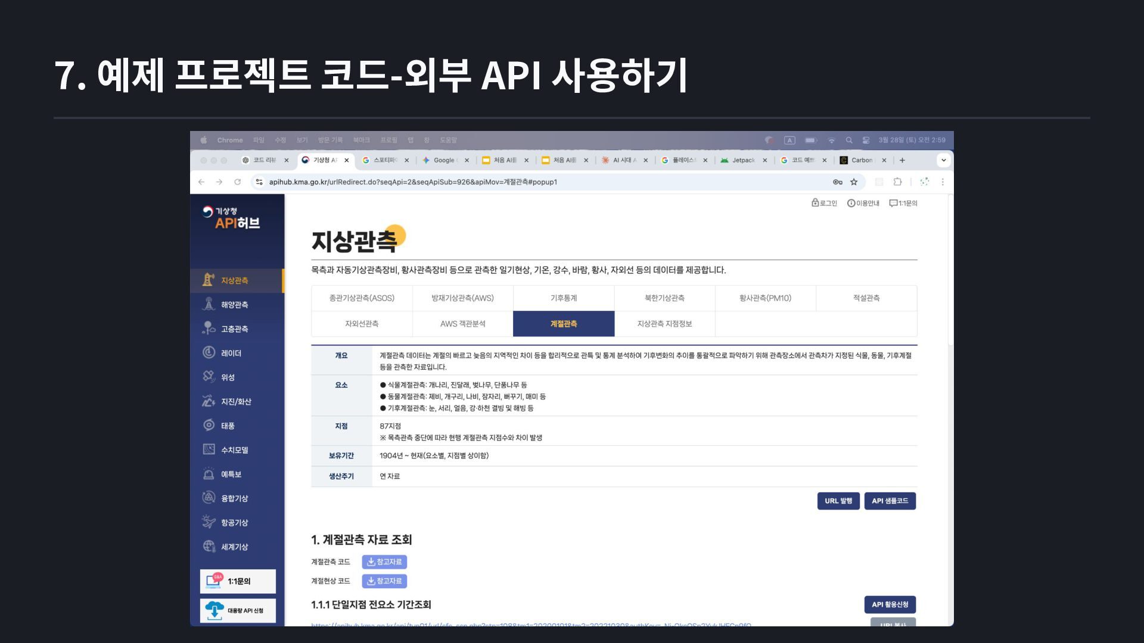Open the 황사관측(PM10) tab
The height and width of the screenshot is (643, 1144).
coord(765,298)
